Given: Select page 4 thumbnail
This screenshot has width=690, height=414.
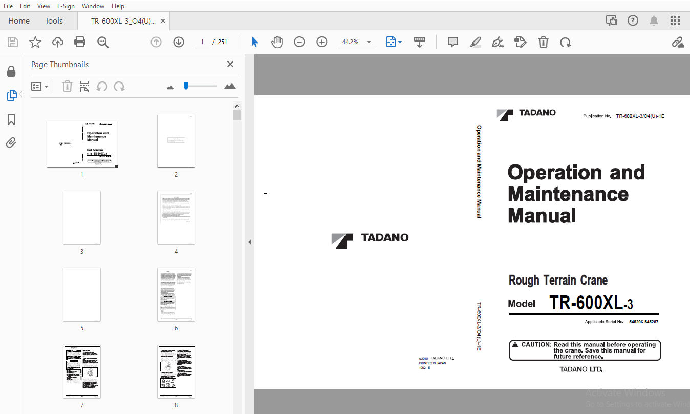Looking at the screenshot, I should click(176, 217).
